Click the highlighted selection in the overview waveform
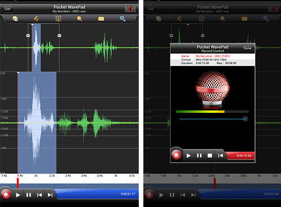The height and width of the screenshot is (207, 281). click(36, 47)
